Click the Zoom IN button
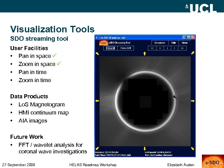The width and height of the screenshot is (224, 168). click(110, 48)
